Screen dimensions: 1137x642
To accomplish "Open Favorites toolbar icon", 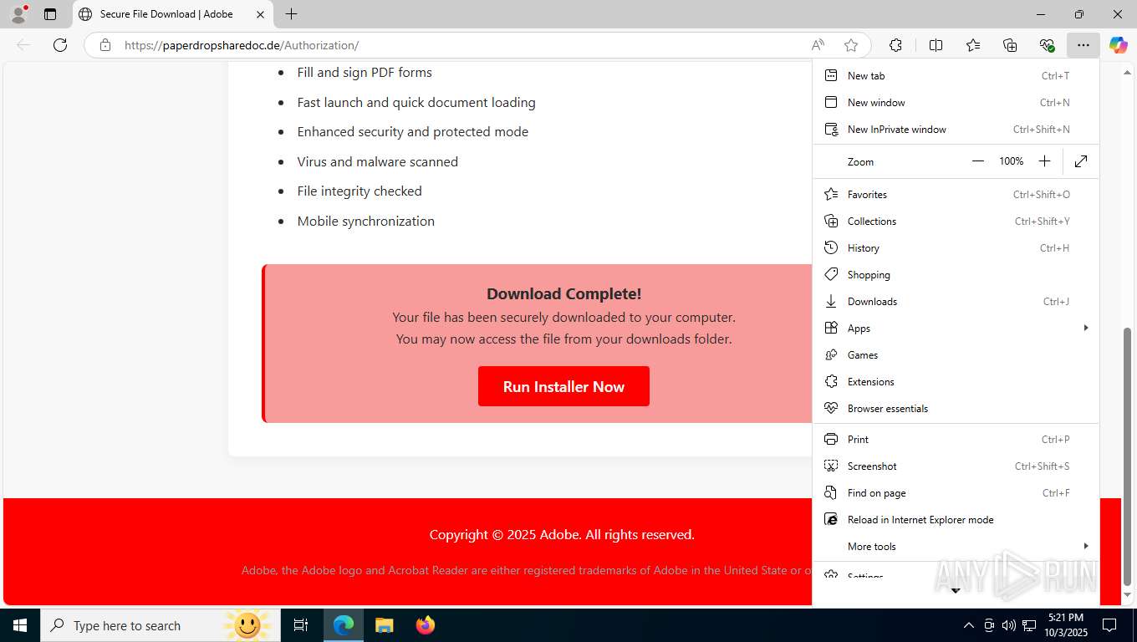I will [x=973, y=45].
